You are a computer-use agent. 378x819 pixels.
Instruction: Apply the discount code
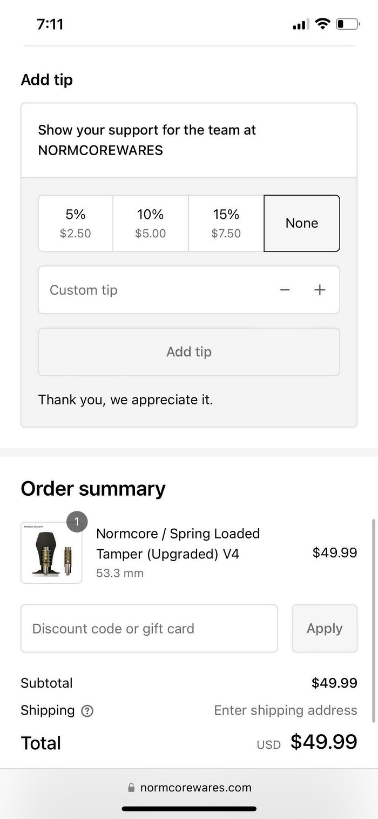[325, 629]
